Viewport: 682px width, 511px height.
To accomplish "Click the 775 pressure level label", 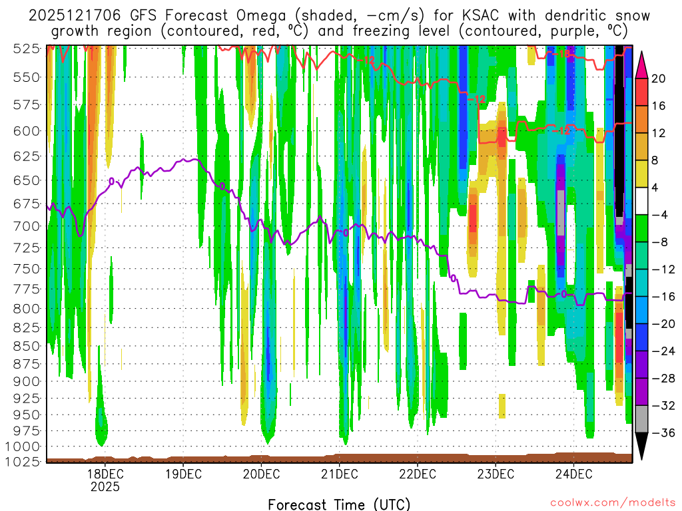I will (27, 289).
